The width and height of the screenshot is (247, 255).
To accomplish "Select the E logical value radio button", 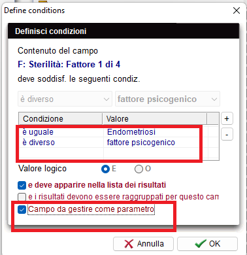I will tap(106, 169).
